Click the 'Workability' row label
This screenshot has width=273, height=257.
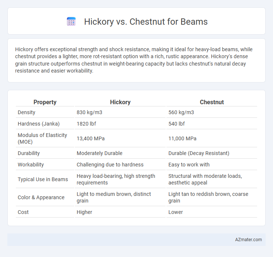[x=31, y=165]
